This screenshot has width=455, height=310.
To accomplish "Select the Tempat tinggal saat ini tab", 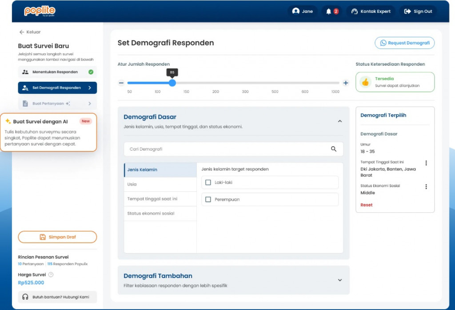I will click(x=160, y=199).
